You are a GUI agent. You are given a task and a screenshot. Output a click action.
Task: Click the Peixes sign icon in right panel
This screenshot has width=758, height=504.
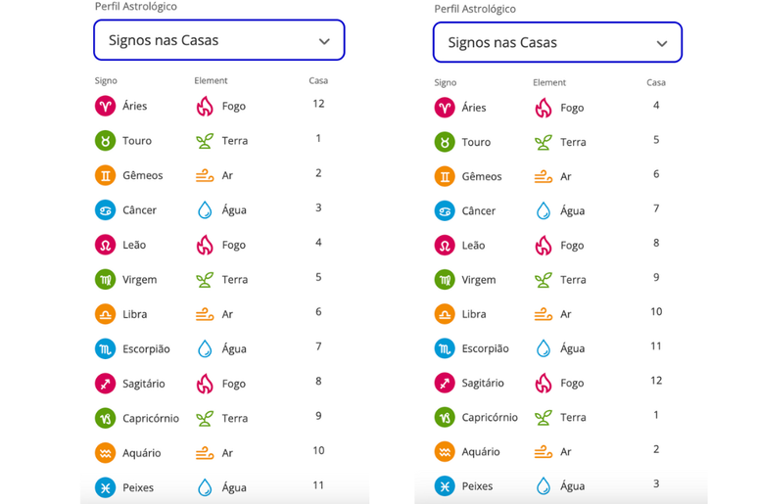pyautogui.click(x=445, y=486)
